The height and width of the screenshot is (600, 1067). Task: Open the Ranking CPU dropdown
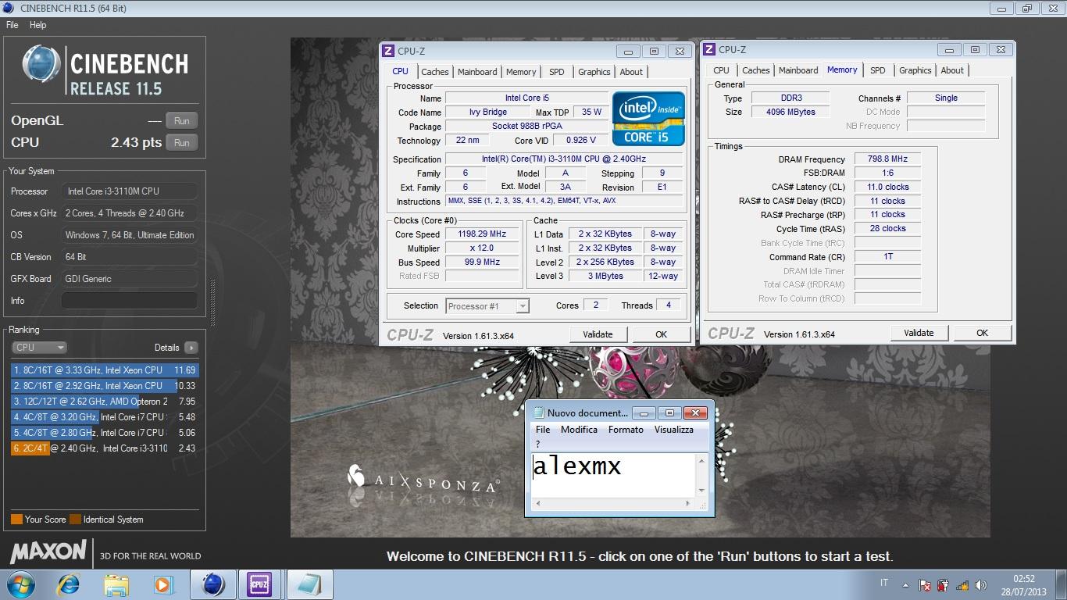coord(39,348)
